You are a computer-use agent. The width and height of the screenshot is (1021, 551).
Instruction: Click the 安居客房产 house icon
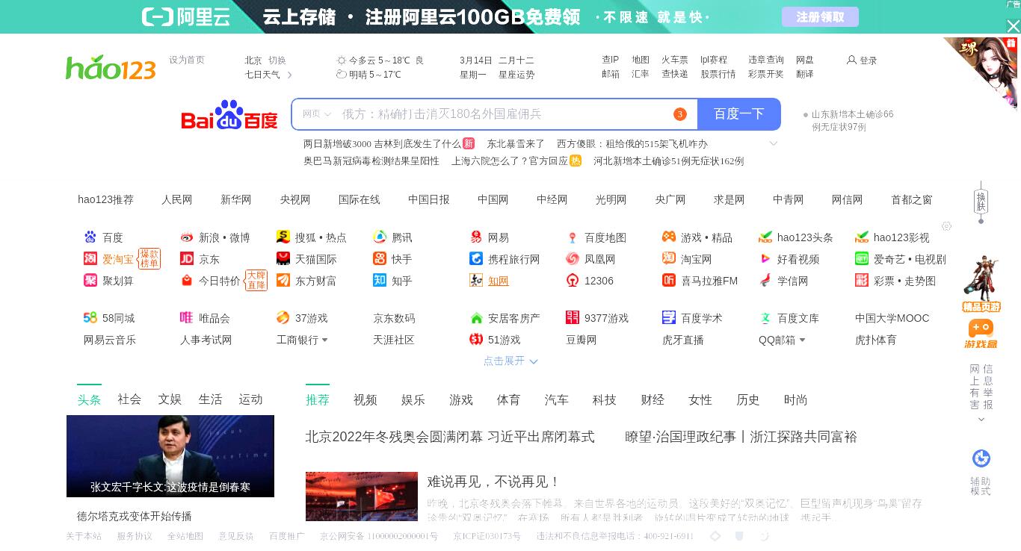click(x=476, y=318)
